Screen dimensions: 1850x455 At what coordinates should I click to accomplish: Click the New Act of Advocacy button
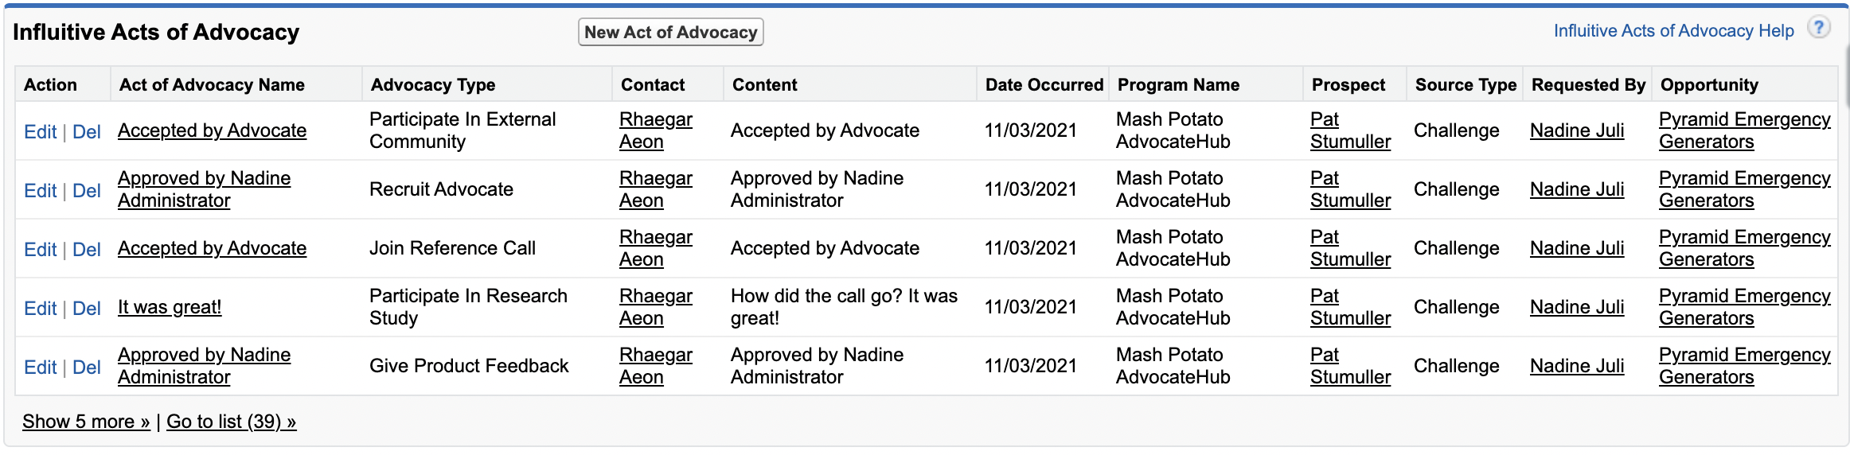670,32
